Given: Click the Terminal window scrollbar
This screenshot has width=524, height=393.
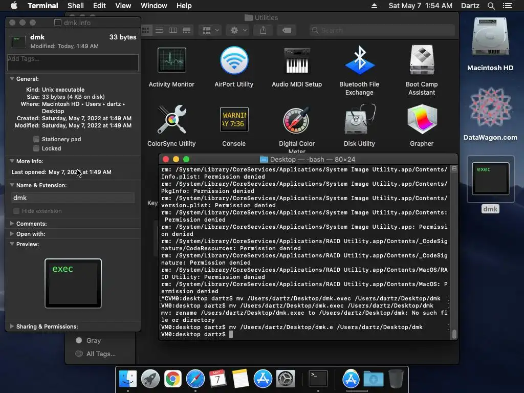Looking at the screenshot, I should [454, 334].
